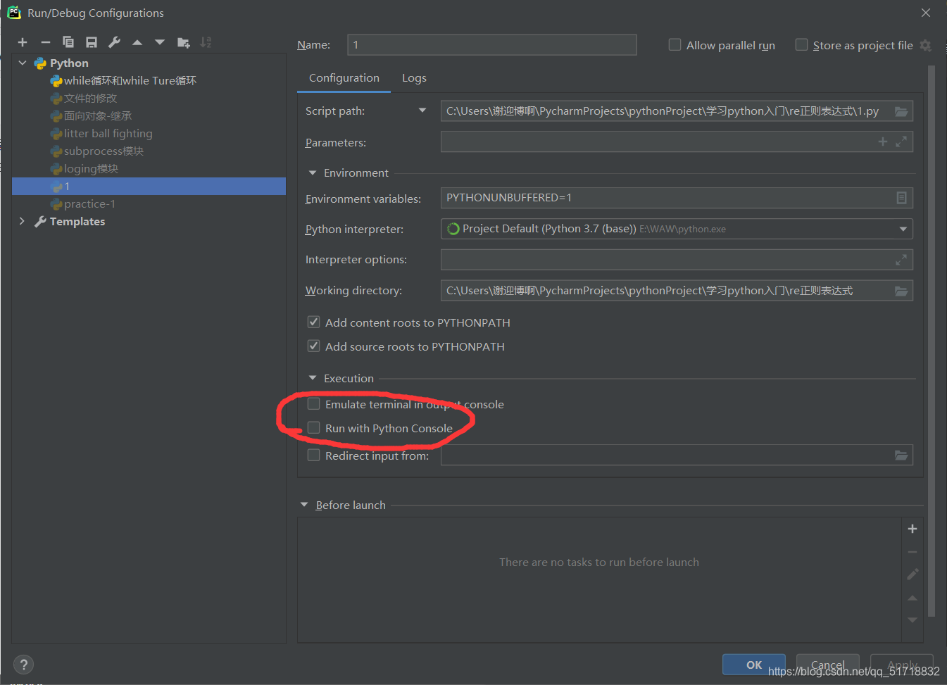The width and height of the screenshot is (947, 685).
Task: Click the Cancel button
Action: tap(828, 665)
